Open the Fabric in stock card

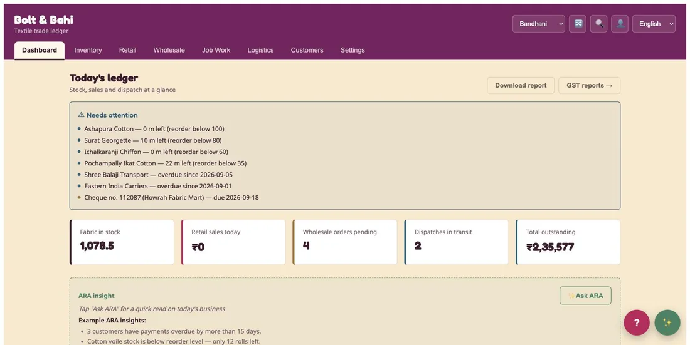(x=122, y=242)
